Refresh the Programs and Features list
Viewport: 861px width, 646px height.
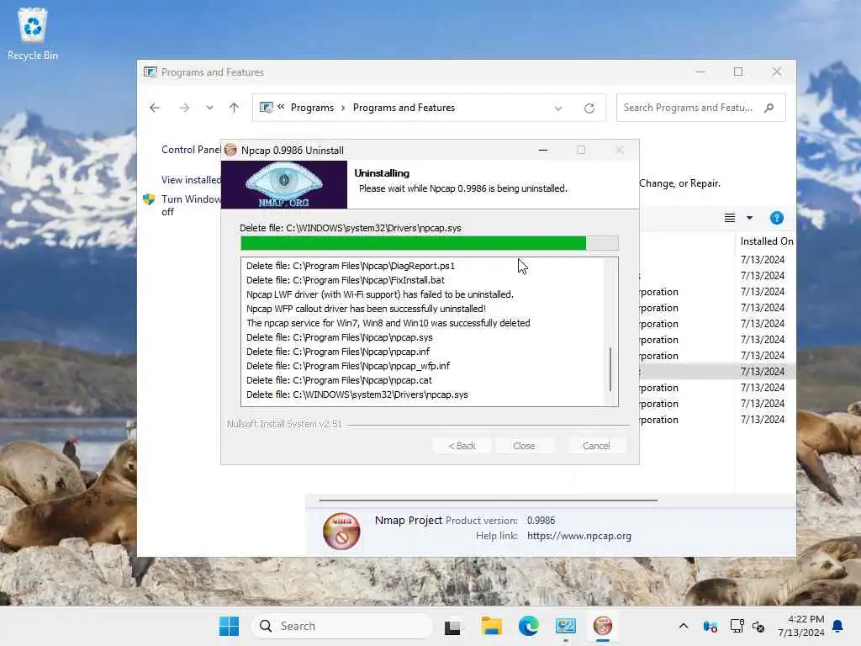pos(589,109)
